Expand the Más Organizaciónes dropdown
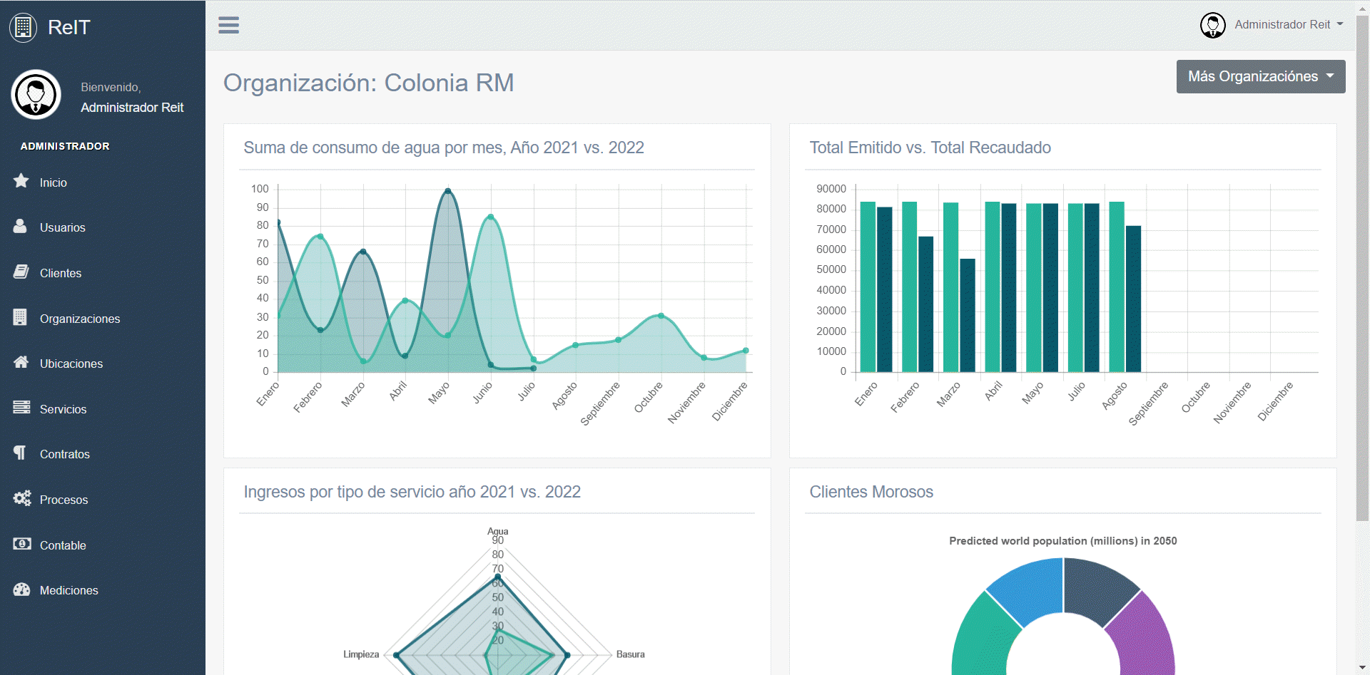1370x675 pixels. tap(1260, 76)
